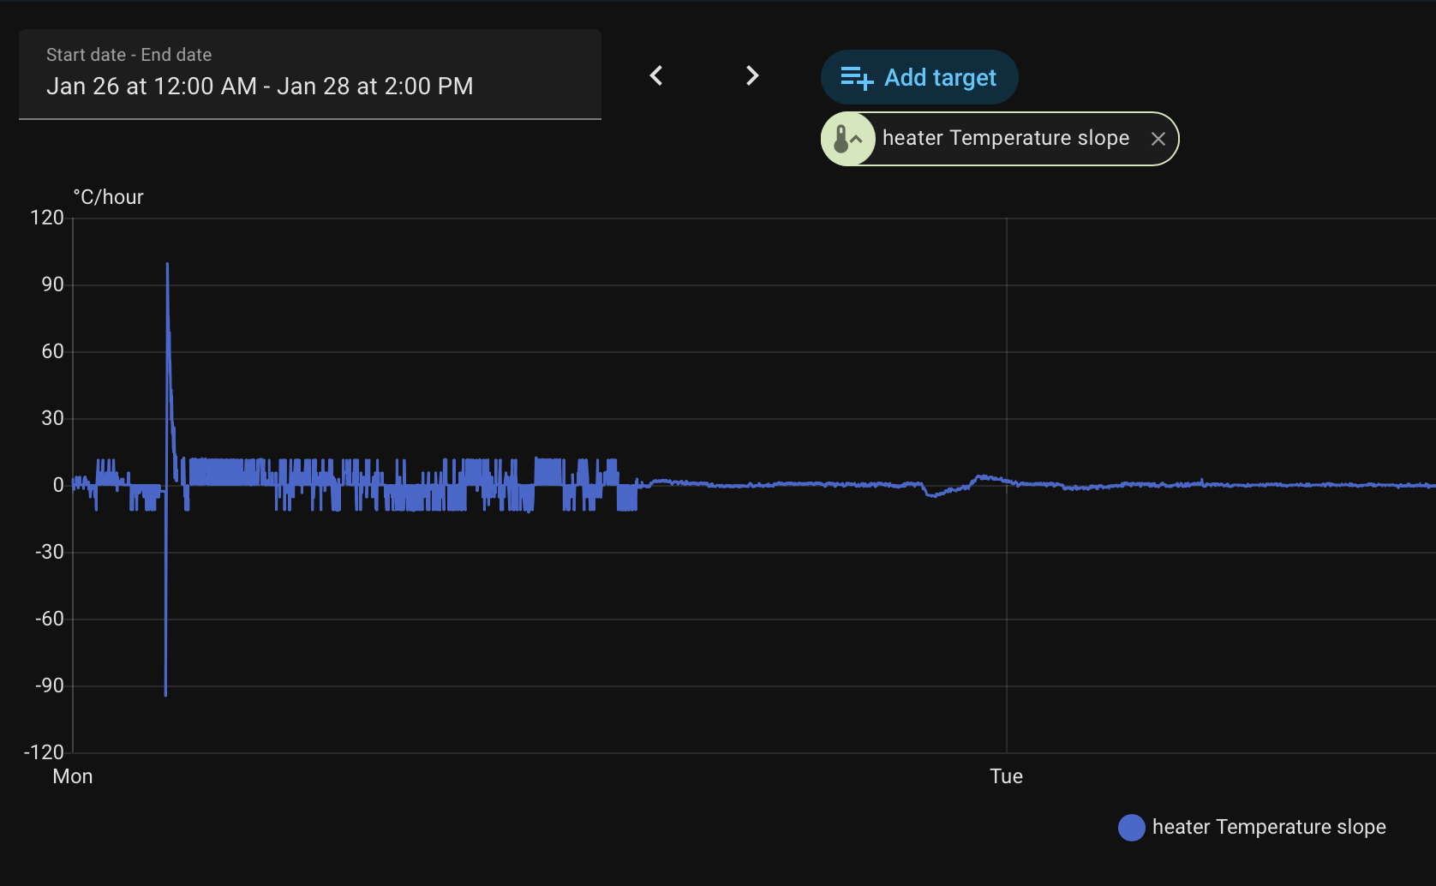The height and width of the screenshot is (886, 1436).
Task: Click the bottom of the negative spike
Action: (165, 693)
